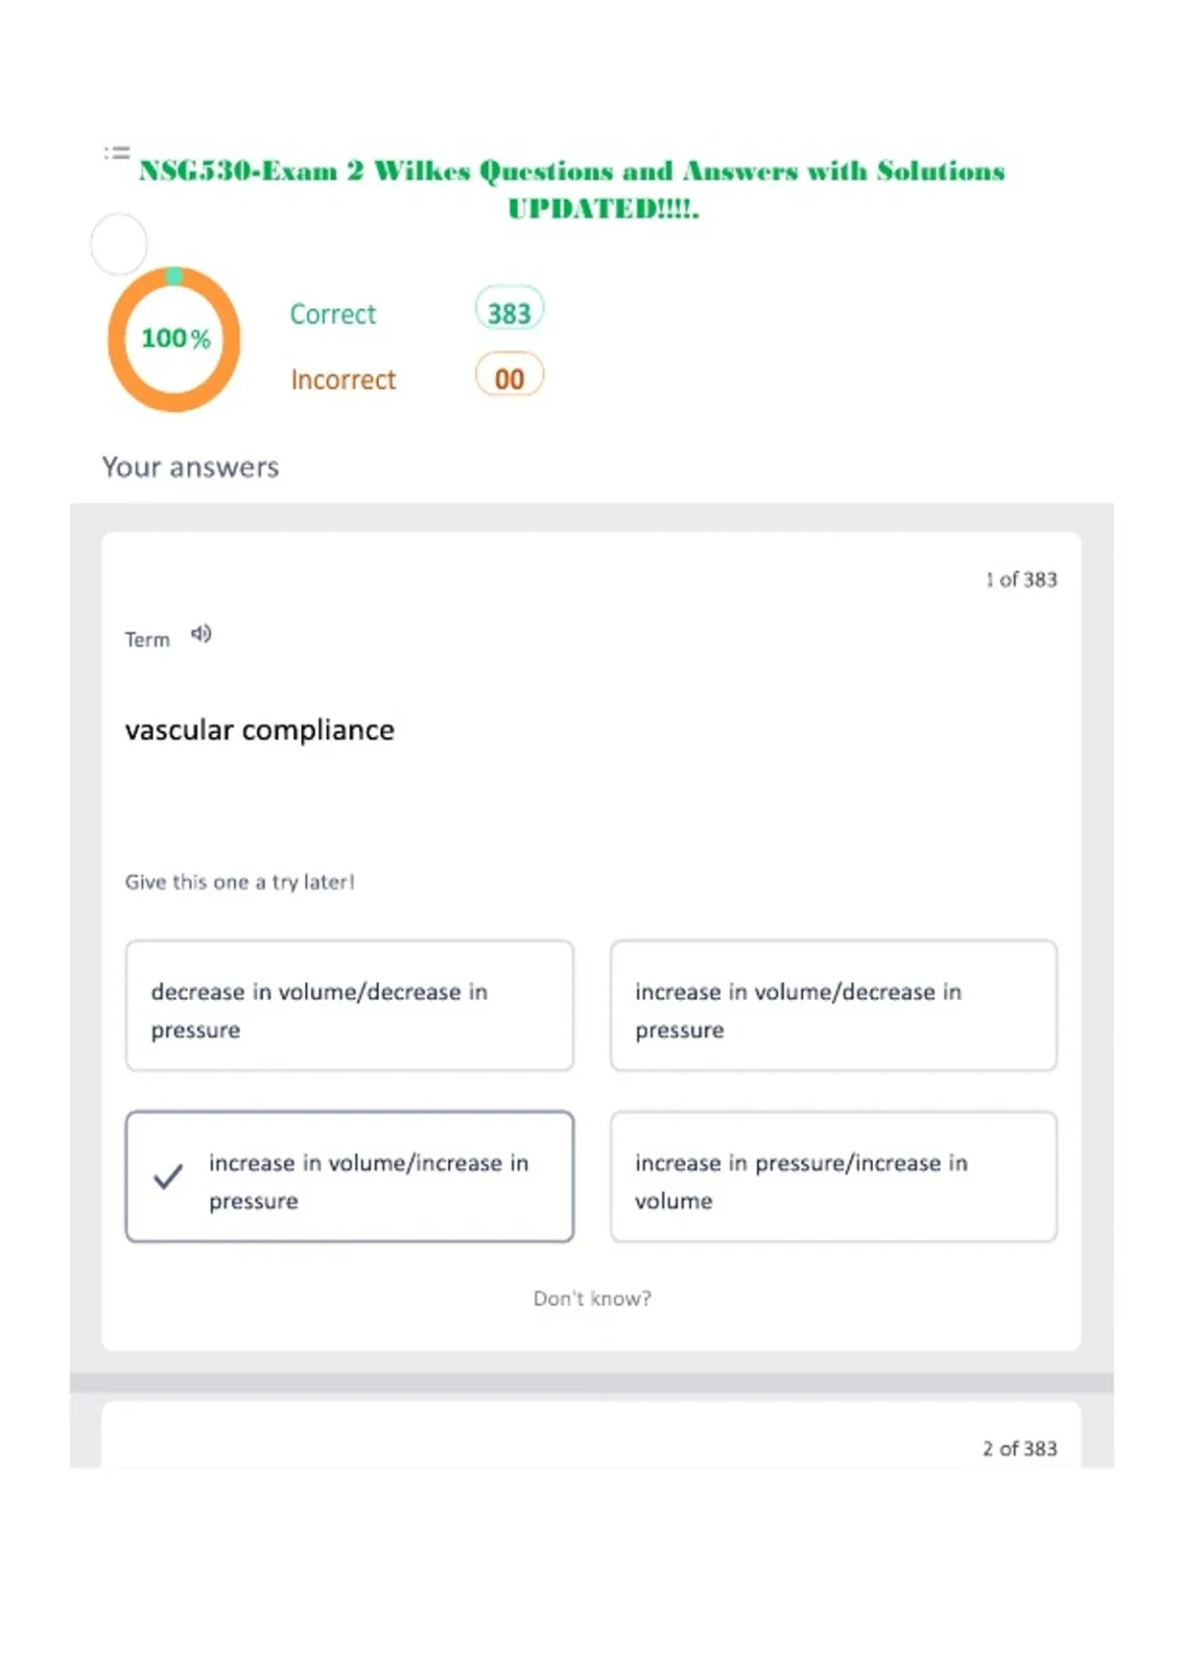Click the empty circle avatar icon
Viewport: 1181px width, 1673px height.
[x=119, y=244]
